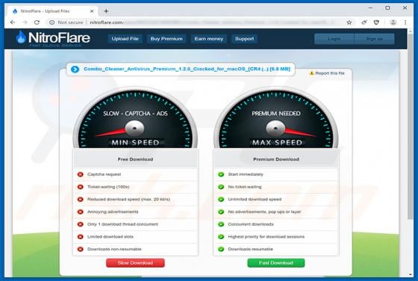Click Highest priority for download sessions text
Screen dimensions: 418x281
[x=266, y=237]
